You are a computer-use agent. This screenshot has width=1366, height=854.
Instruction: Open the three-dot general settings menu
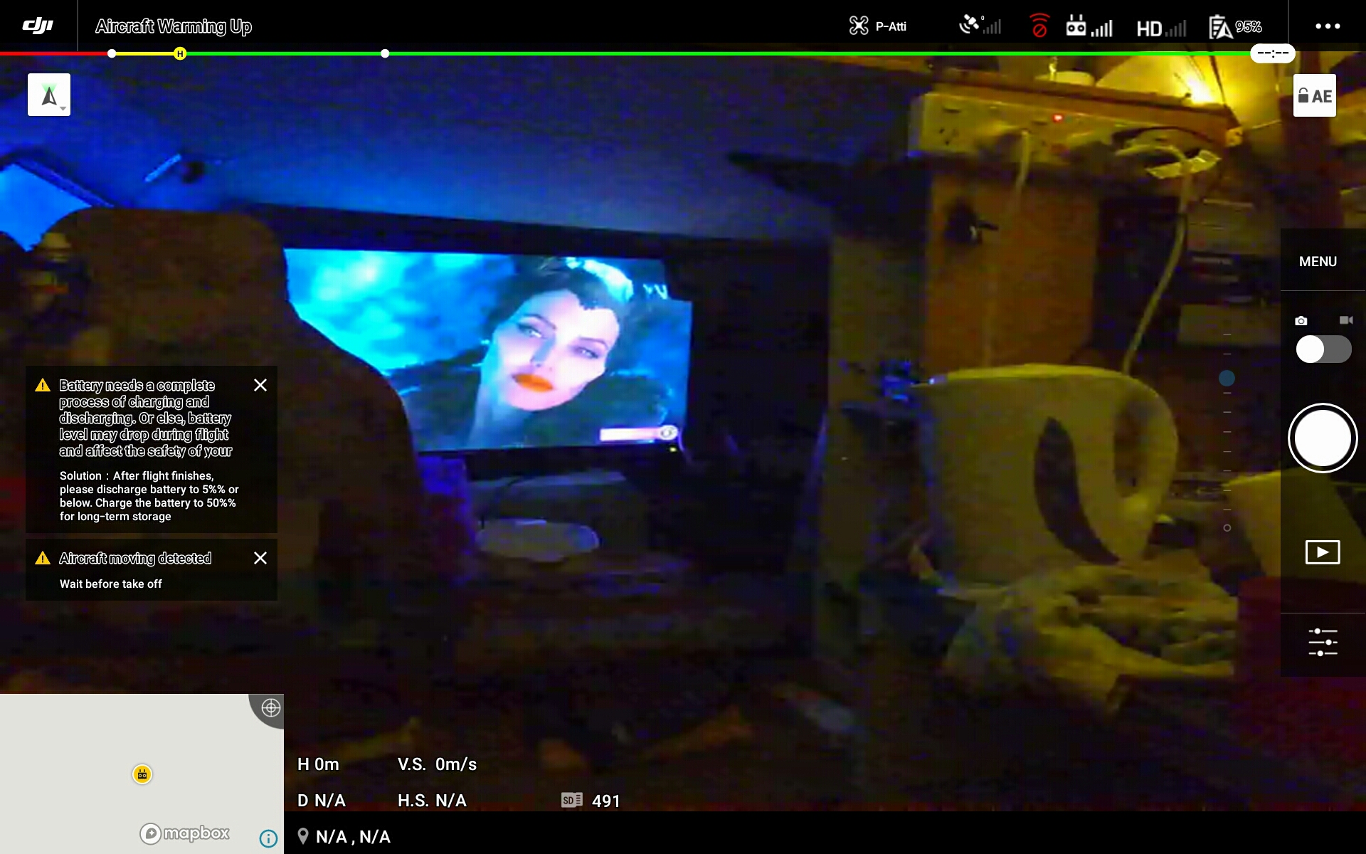coord(1328,26)
